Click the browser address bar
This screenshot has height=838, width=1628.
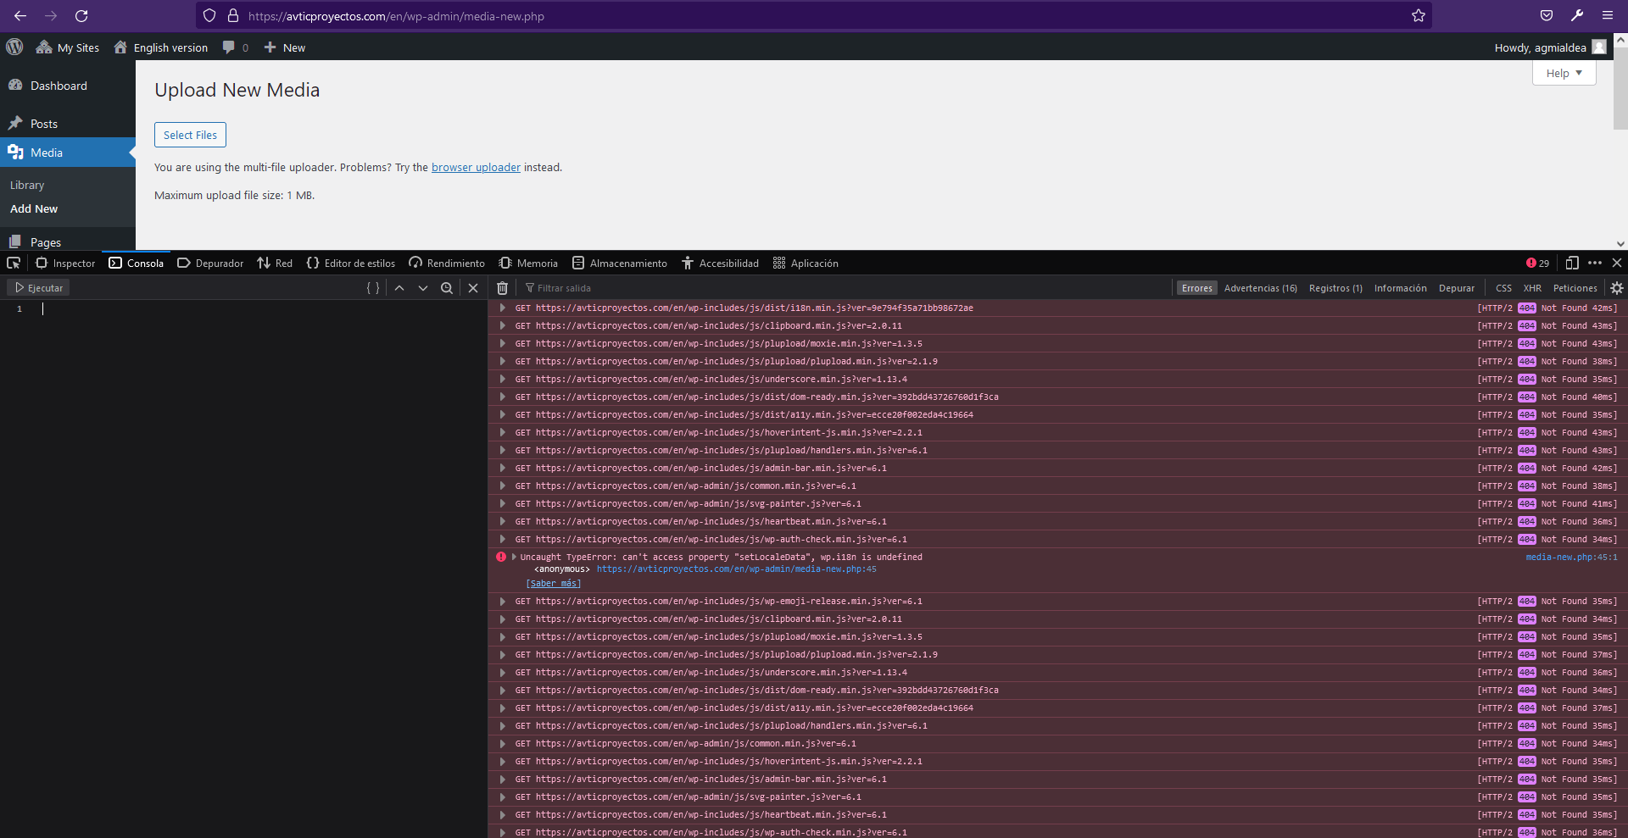[814, 16]
